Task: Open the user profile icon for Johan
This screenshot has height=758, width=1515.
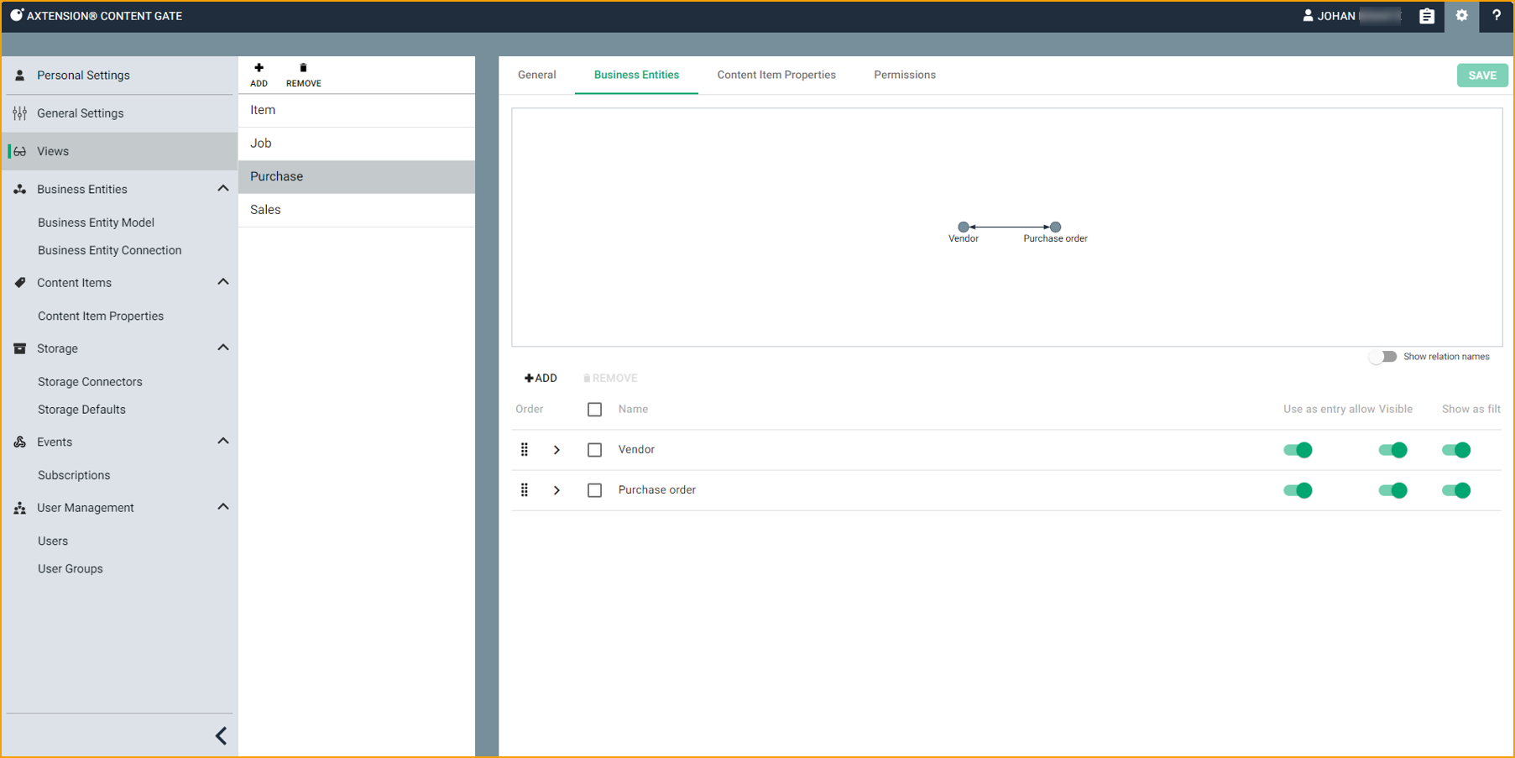Action: [x=1308, y=15]
